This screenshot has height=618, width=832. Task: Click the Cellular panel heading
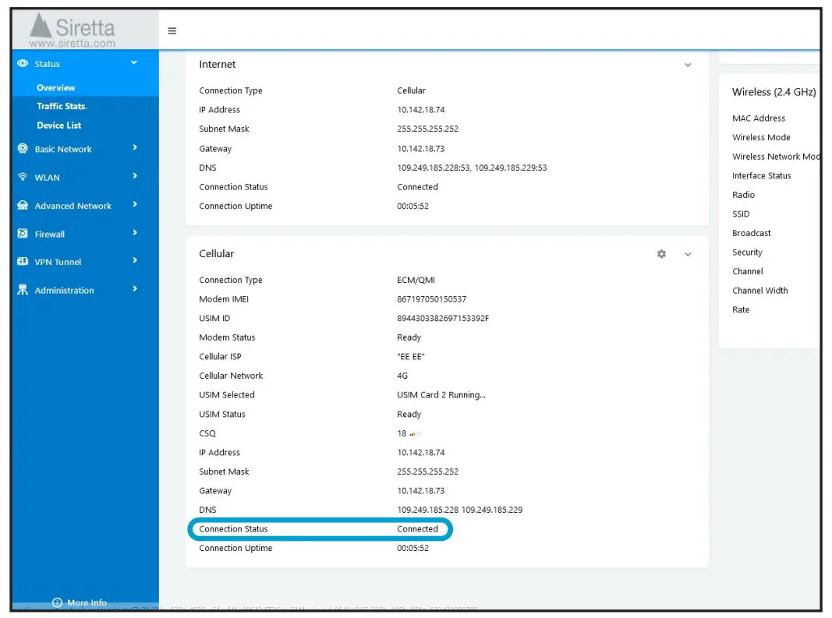click(217, 253)
